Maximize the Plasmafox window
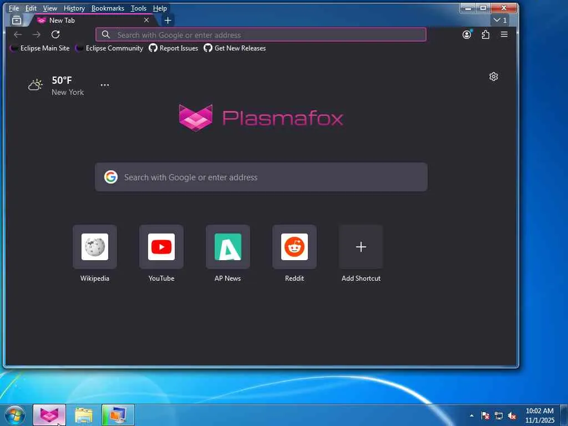The width and height of the screenshot is (568, 426). pyautogui.click(x=483, y=8)
